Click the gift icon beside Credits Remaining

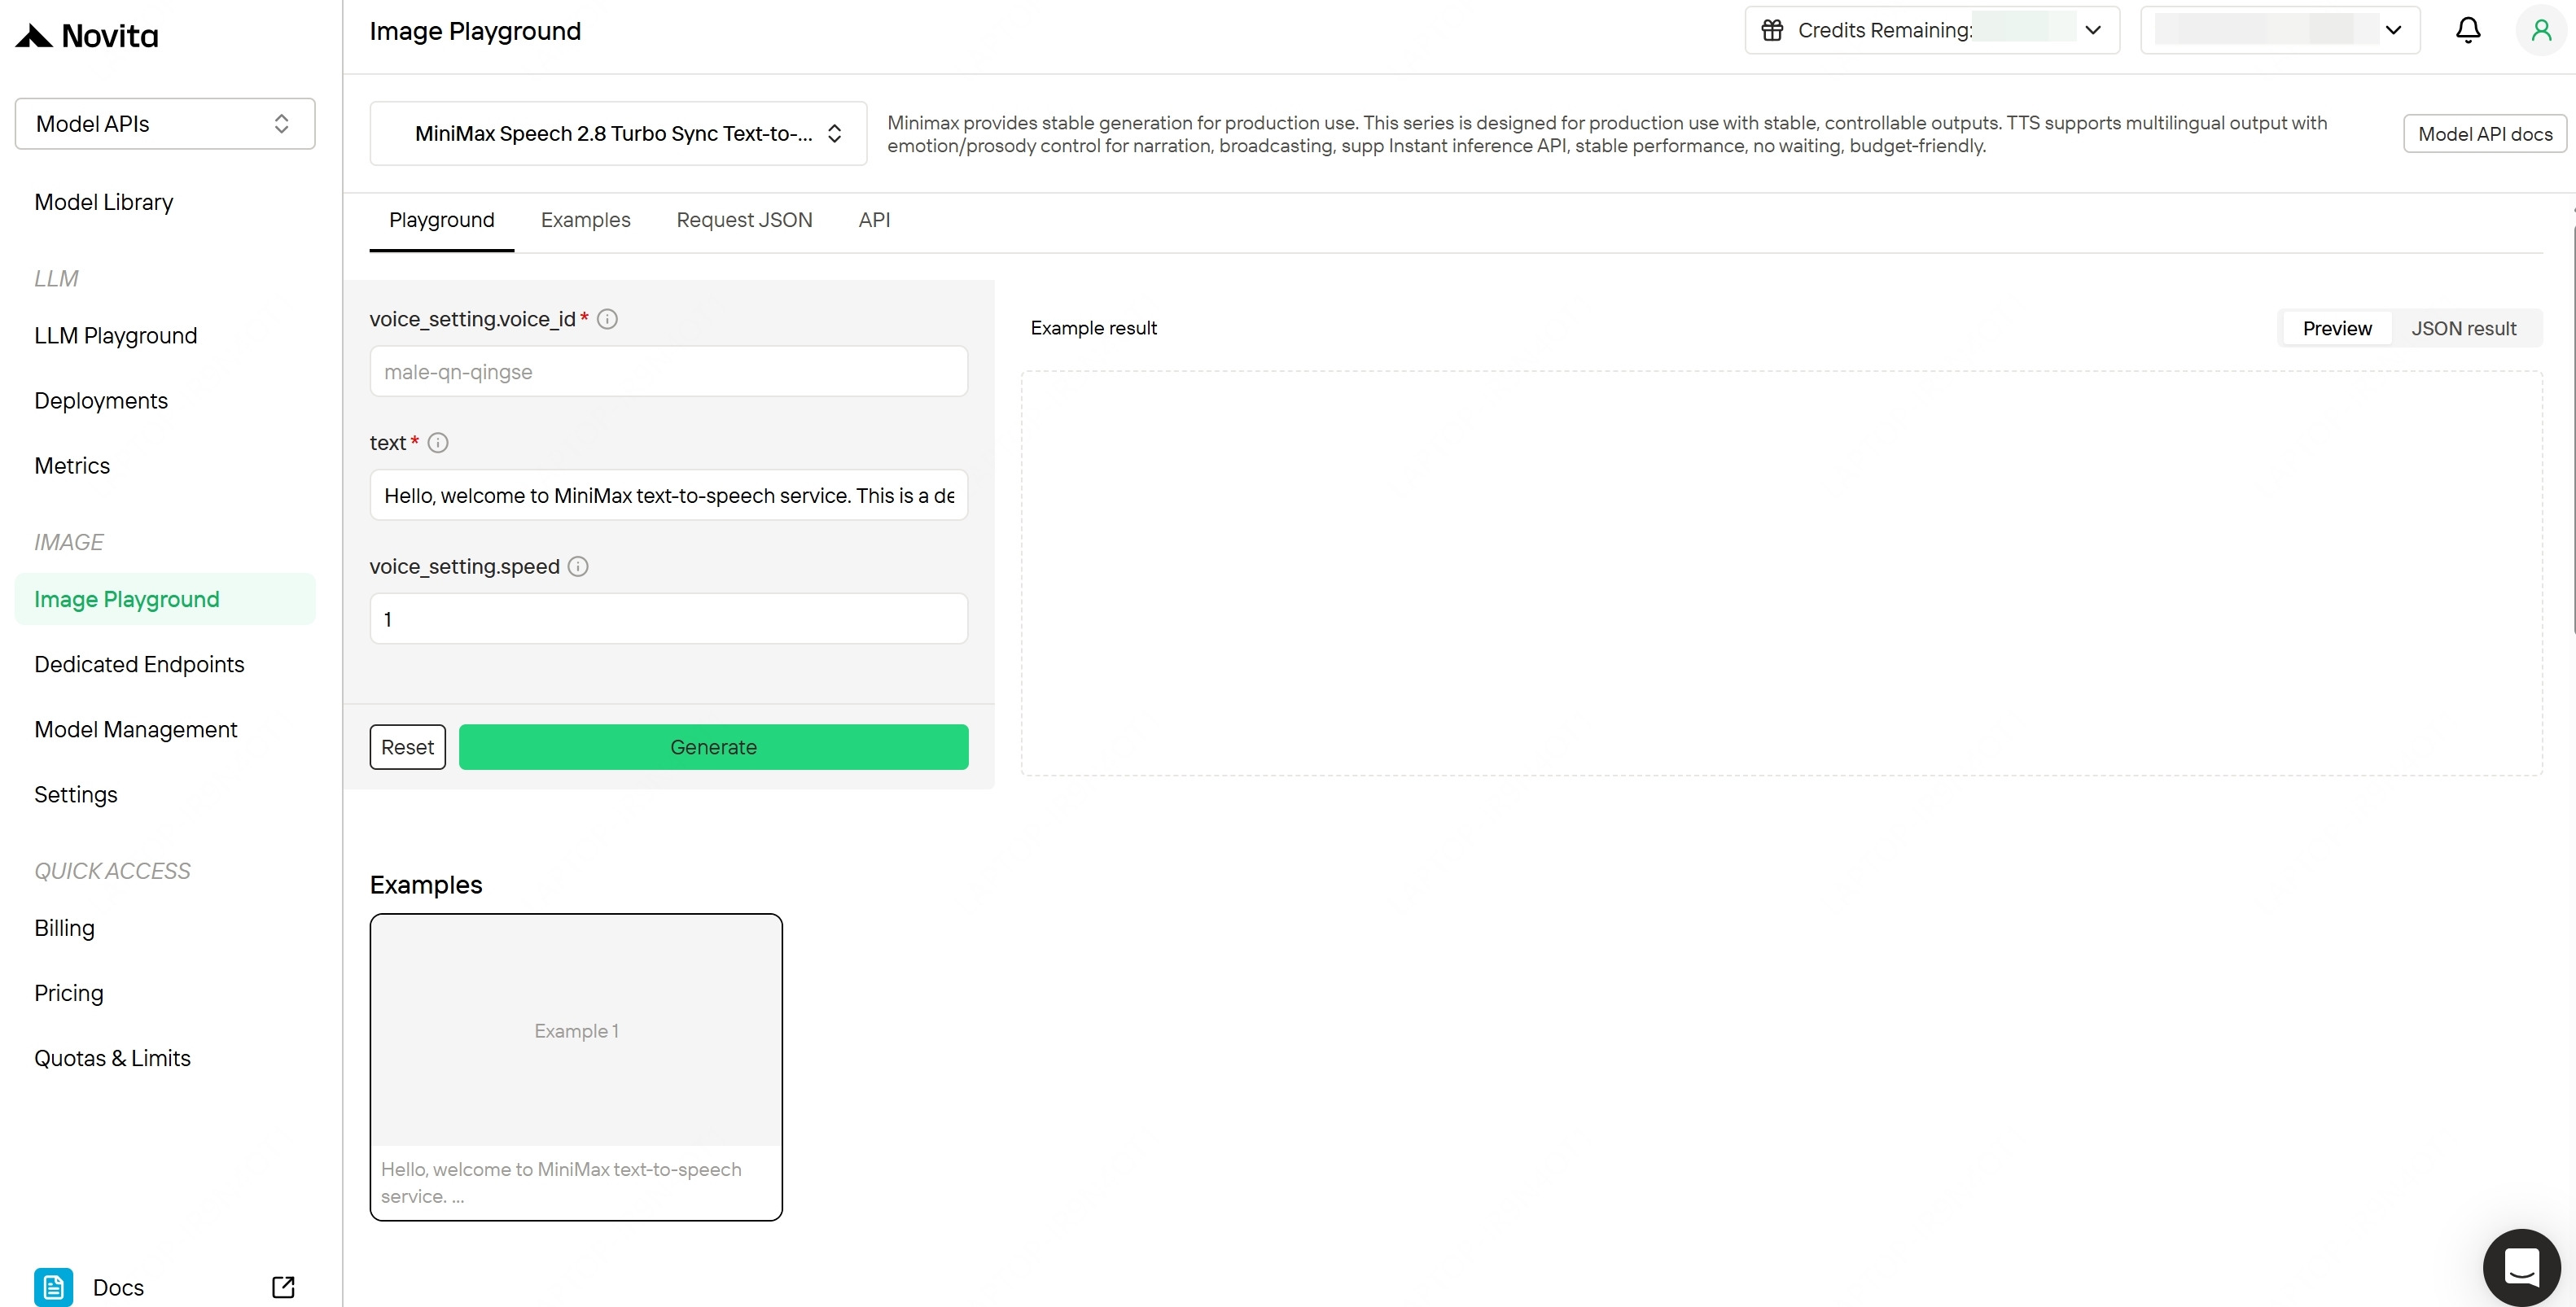click(1772, 30)
